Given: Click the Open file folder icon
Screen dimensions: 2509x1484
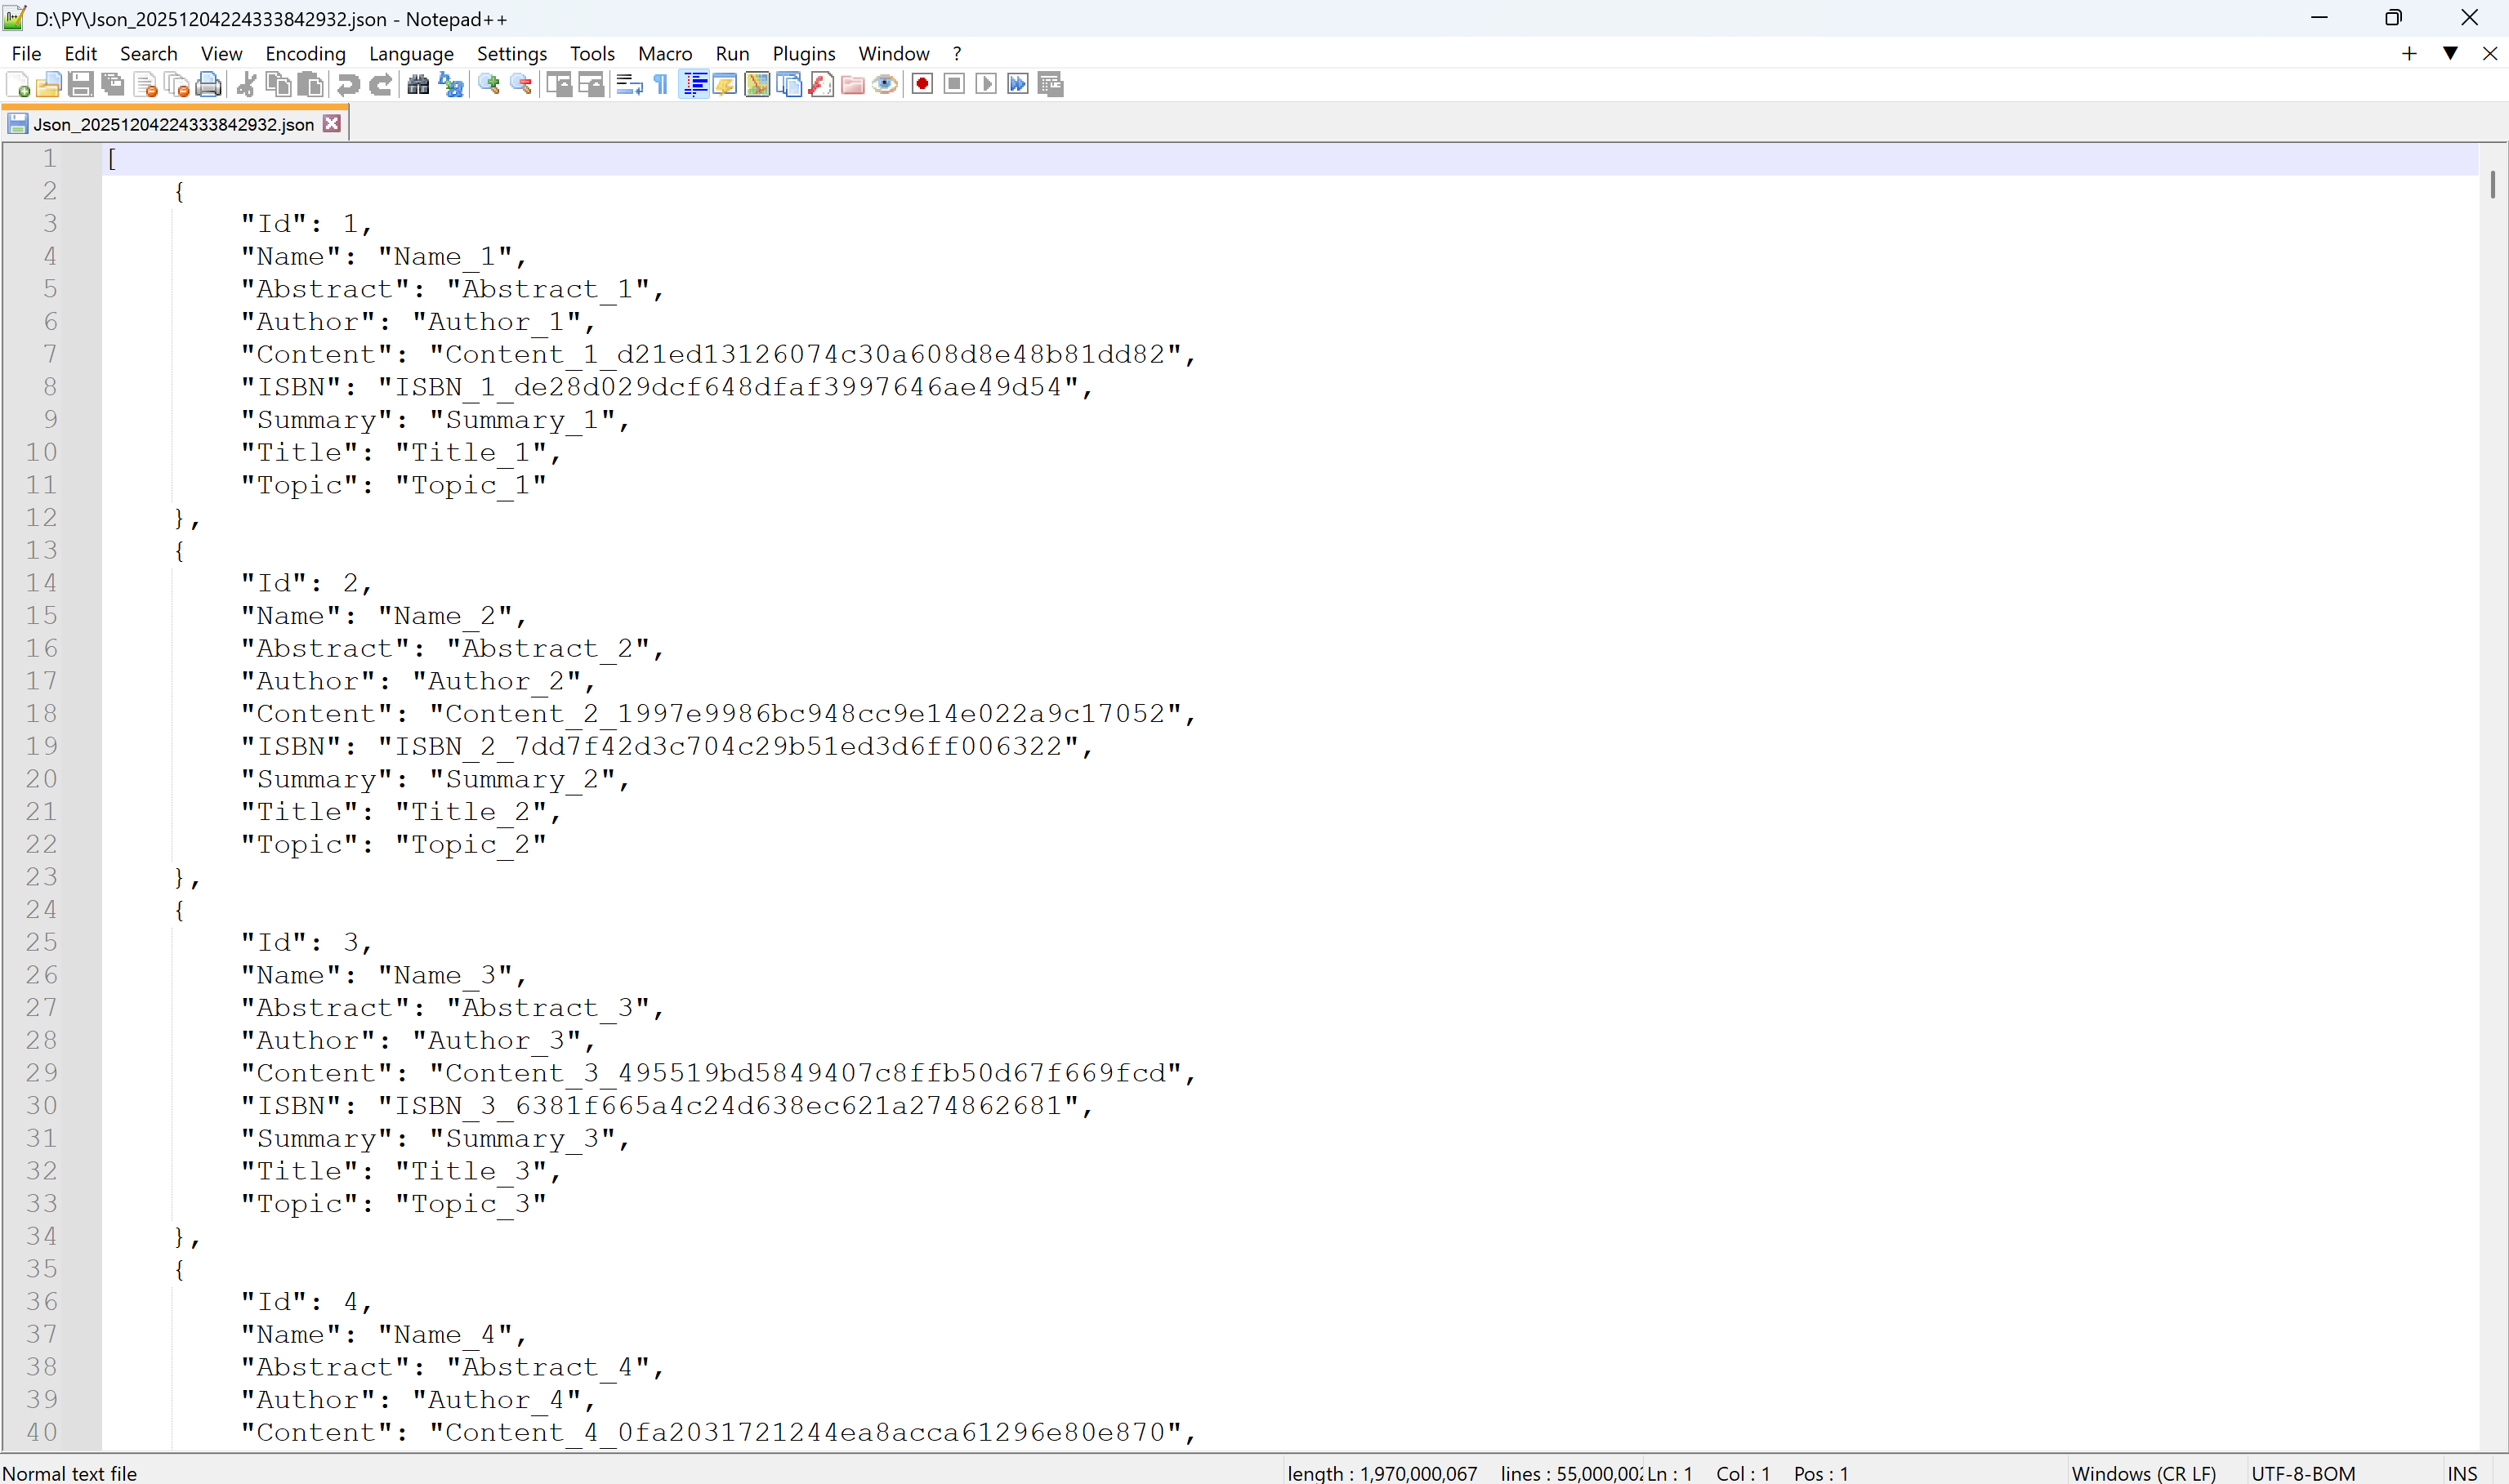Looking at the screenshot, I should point(49,85).
